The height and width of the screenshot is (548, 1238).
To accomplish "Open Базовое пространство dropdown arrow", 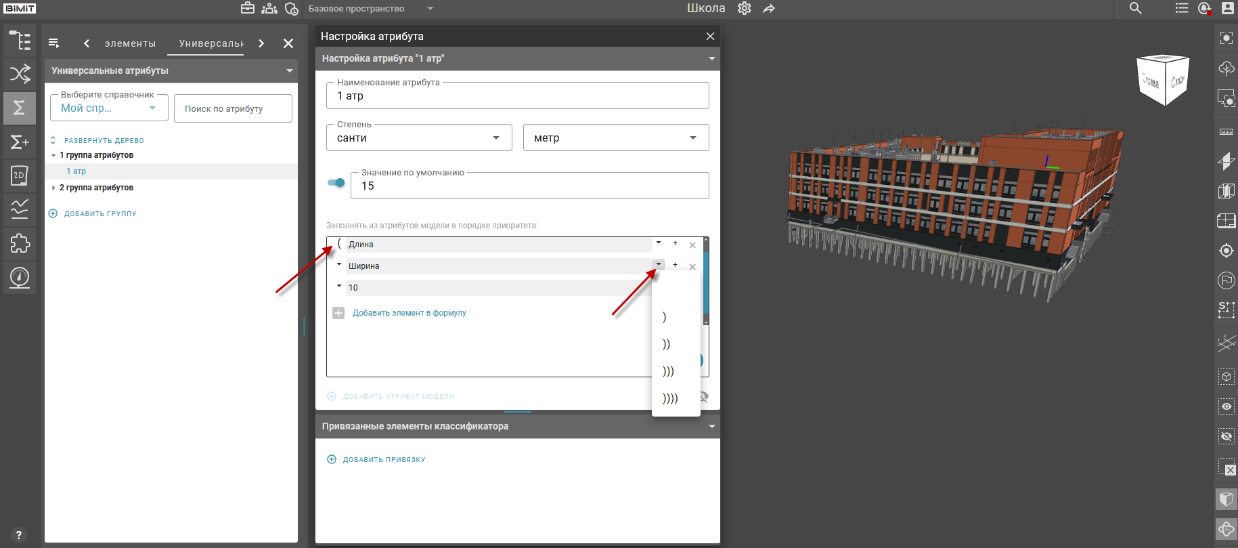I will (x=430, y=9).
